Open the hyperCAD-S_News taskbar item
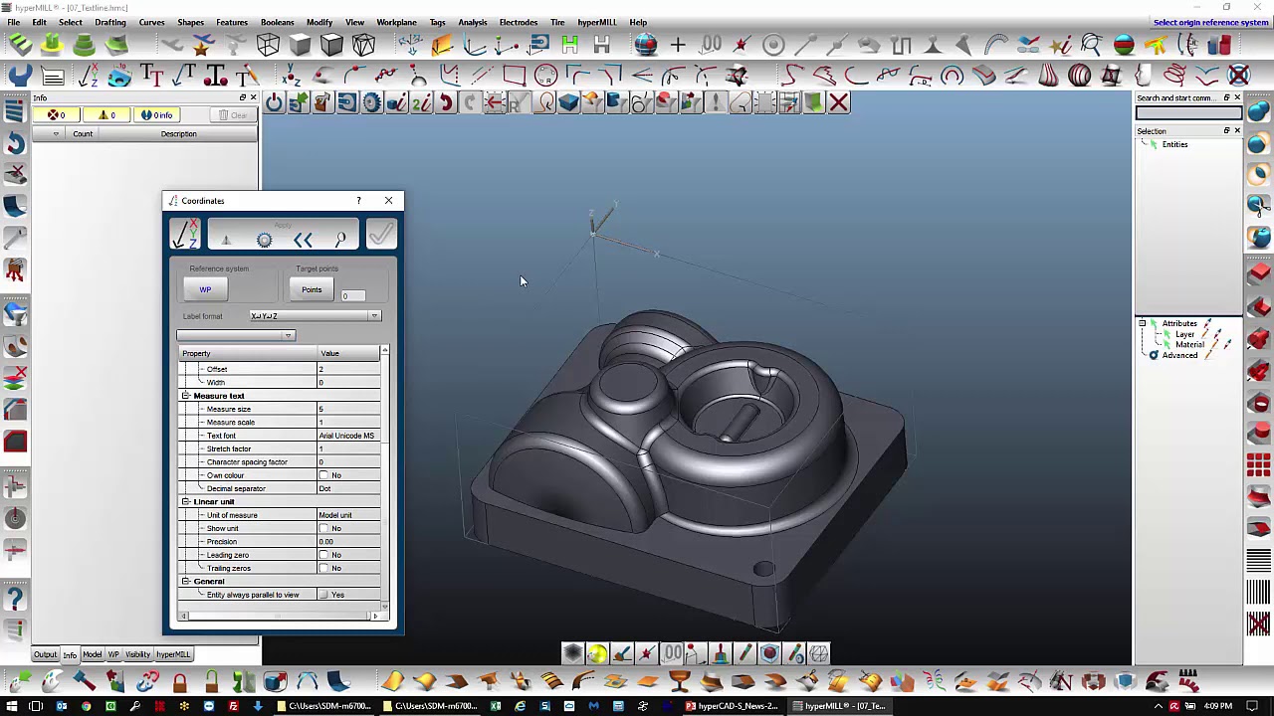Screen dimensions: 1274x716 pos(732,706)
